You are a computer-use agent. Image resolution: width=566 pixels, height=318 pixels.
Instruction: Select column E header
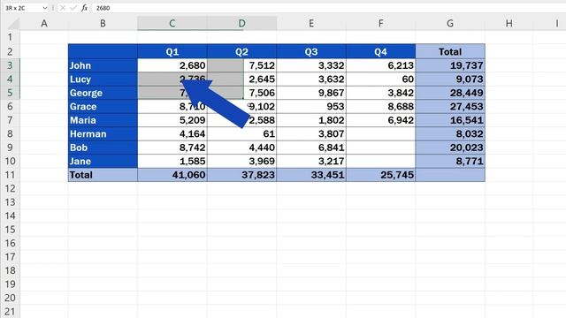[311, 24]
